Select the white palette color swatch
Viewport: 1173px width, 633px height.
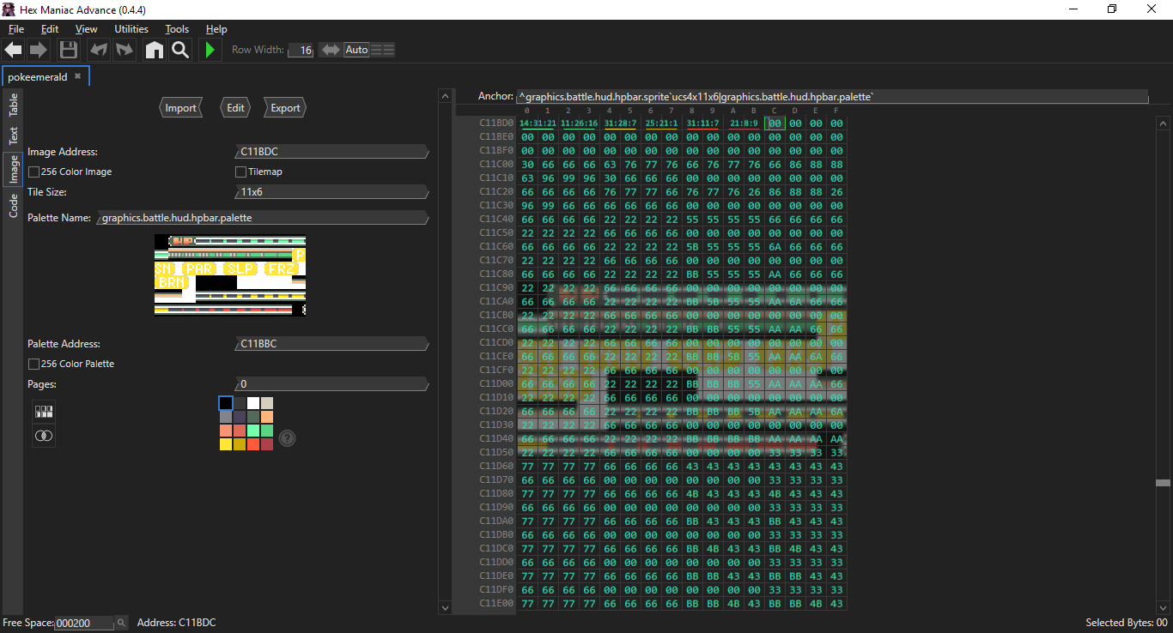[x=253, y=403]
